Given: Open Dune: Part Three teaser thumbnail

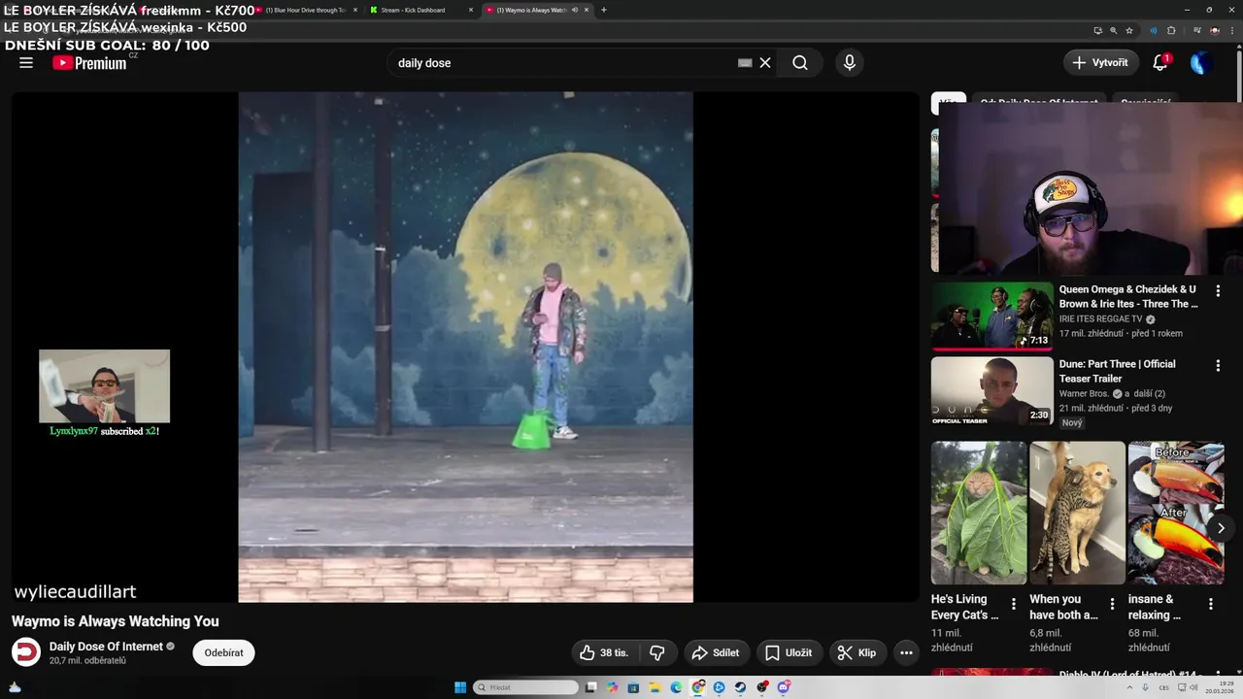Looking at the screenshot, I should pos(991,390).
